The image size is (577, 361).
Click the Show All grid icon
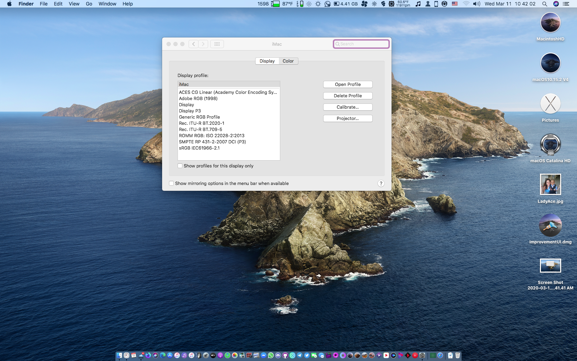[x=217, y=44]
